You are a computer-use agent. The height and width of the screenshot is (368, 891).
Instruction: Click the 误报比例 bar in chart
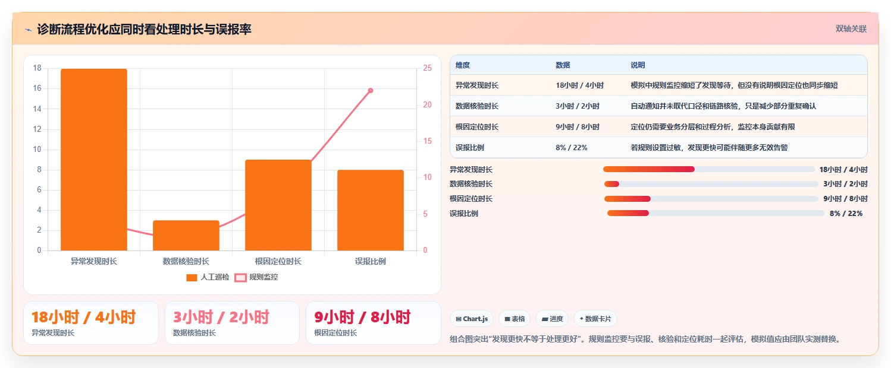coord(371,210)
